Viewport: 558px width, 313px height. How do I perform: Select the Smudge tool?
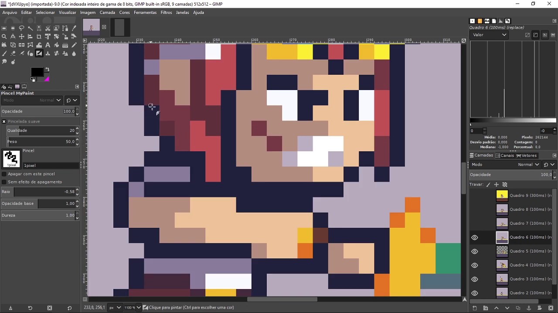(x=4, y=62)
